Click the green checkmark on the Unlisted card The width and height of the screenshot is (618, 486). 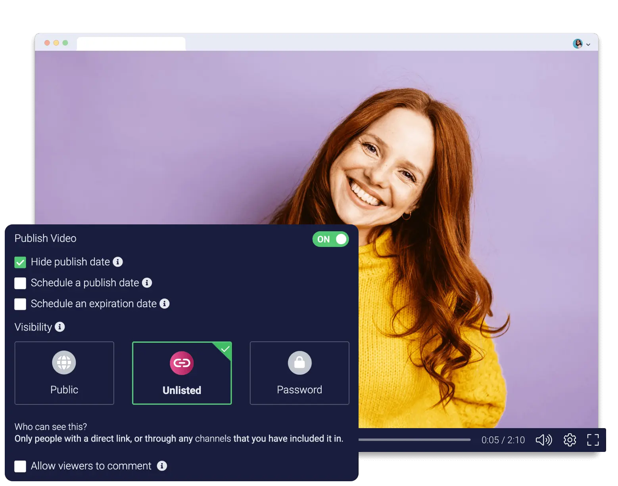tap(225, 349)
